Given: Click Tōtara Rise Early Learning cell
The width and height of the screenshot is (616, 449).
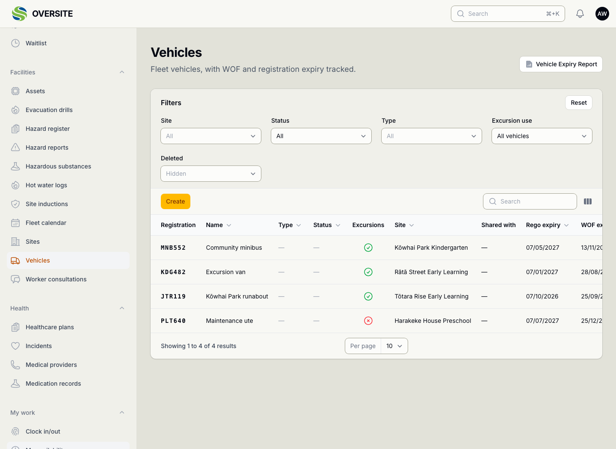Looking at the screenshot, I should click(431, 296).
